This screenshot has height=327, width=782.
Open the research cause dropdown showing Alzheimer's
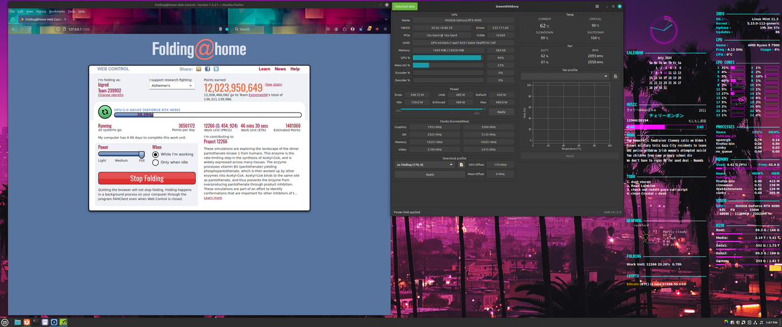(x=172, y=86)
